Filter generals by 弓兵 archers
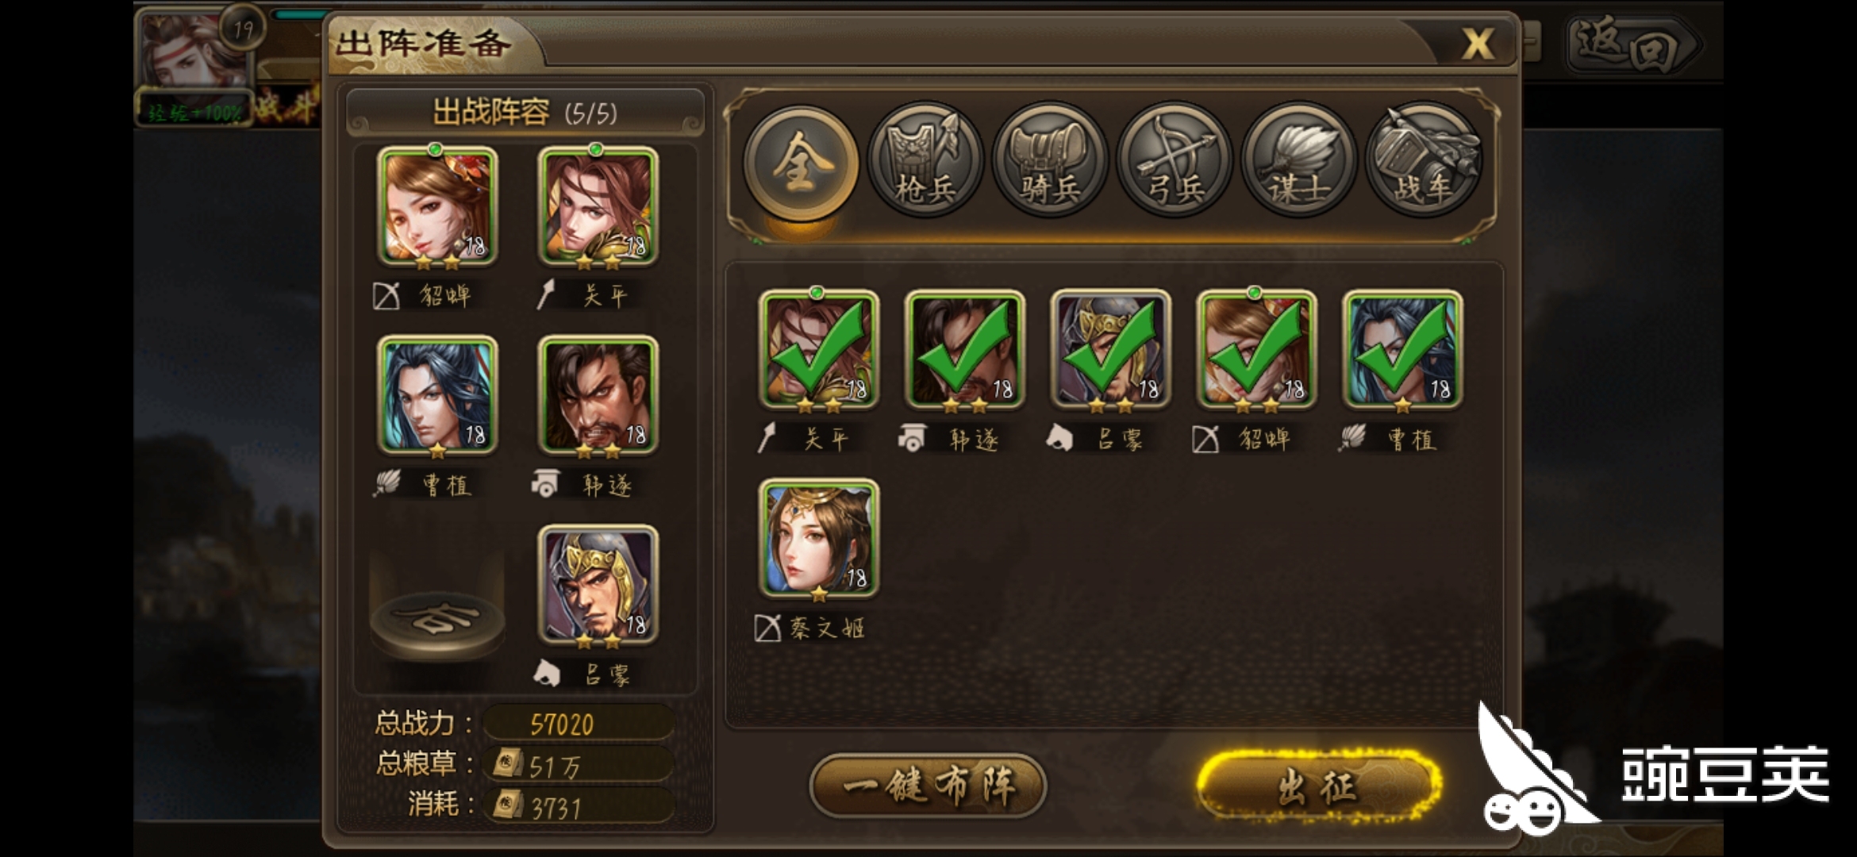Screen dimensions: 1857x857 (1175, 161)
